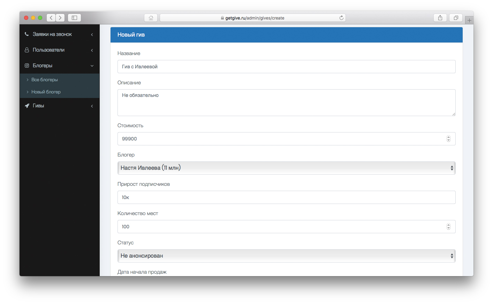The height and width of the screenshot is (304, 493).
Task: Expand the Заявки на звонок menu chevron
Action: click(92, 35)
